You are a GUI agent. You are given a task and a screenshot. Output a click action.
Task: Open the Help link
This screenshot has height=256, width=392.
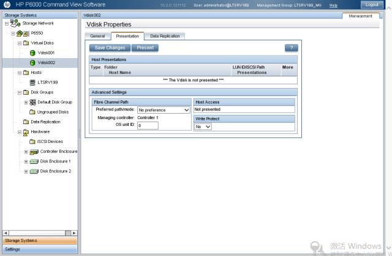[x=333, y=5]
